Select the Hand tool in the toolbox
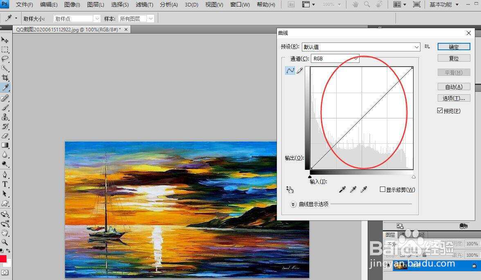This screenshot has height=280, width=481. 5,233
